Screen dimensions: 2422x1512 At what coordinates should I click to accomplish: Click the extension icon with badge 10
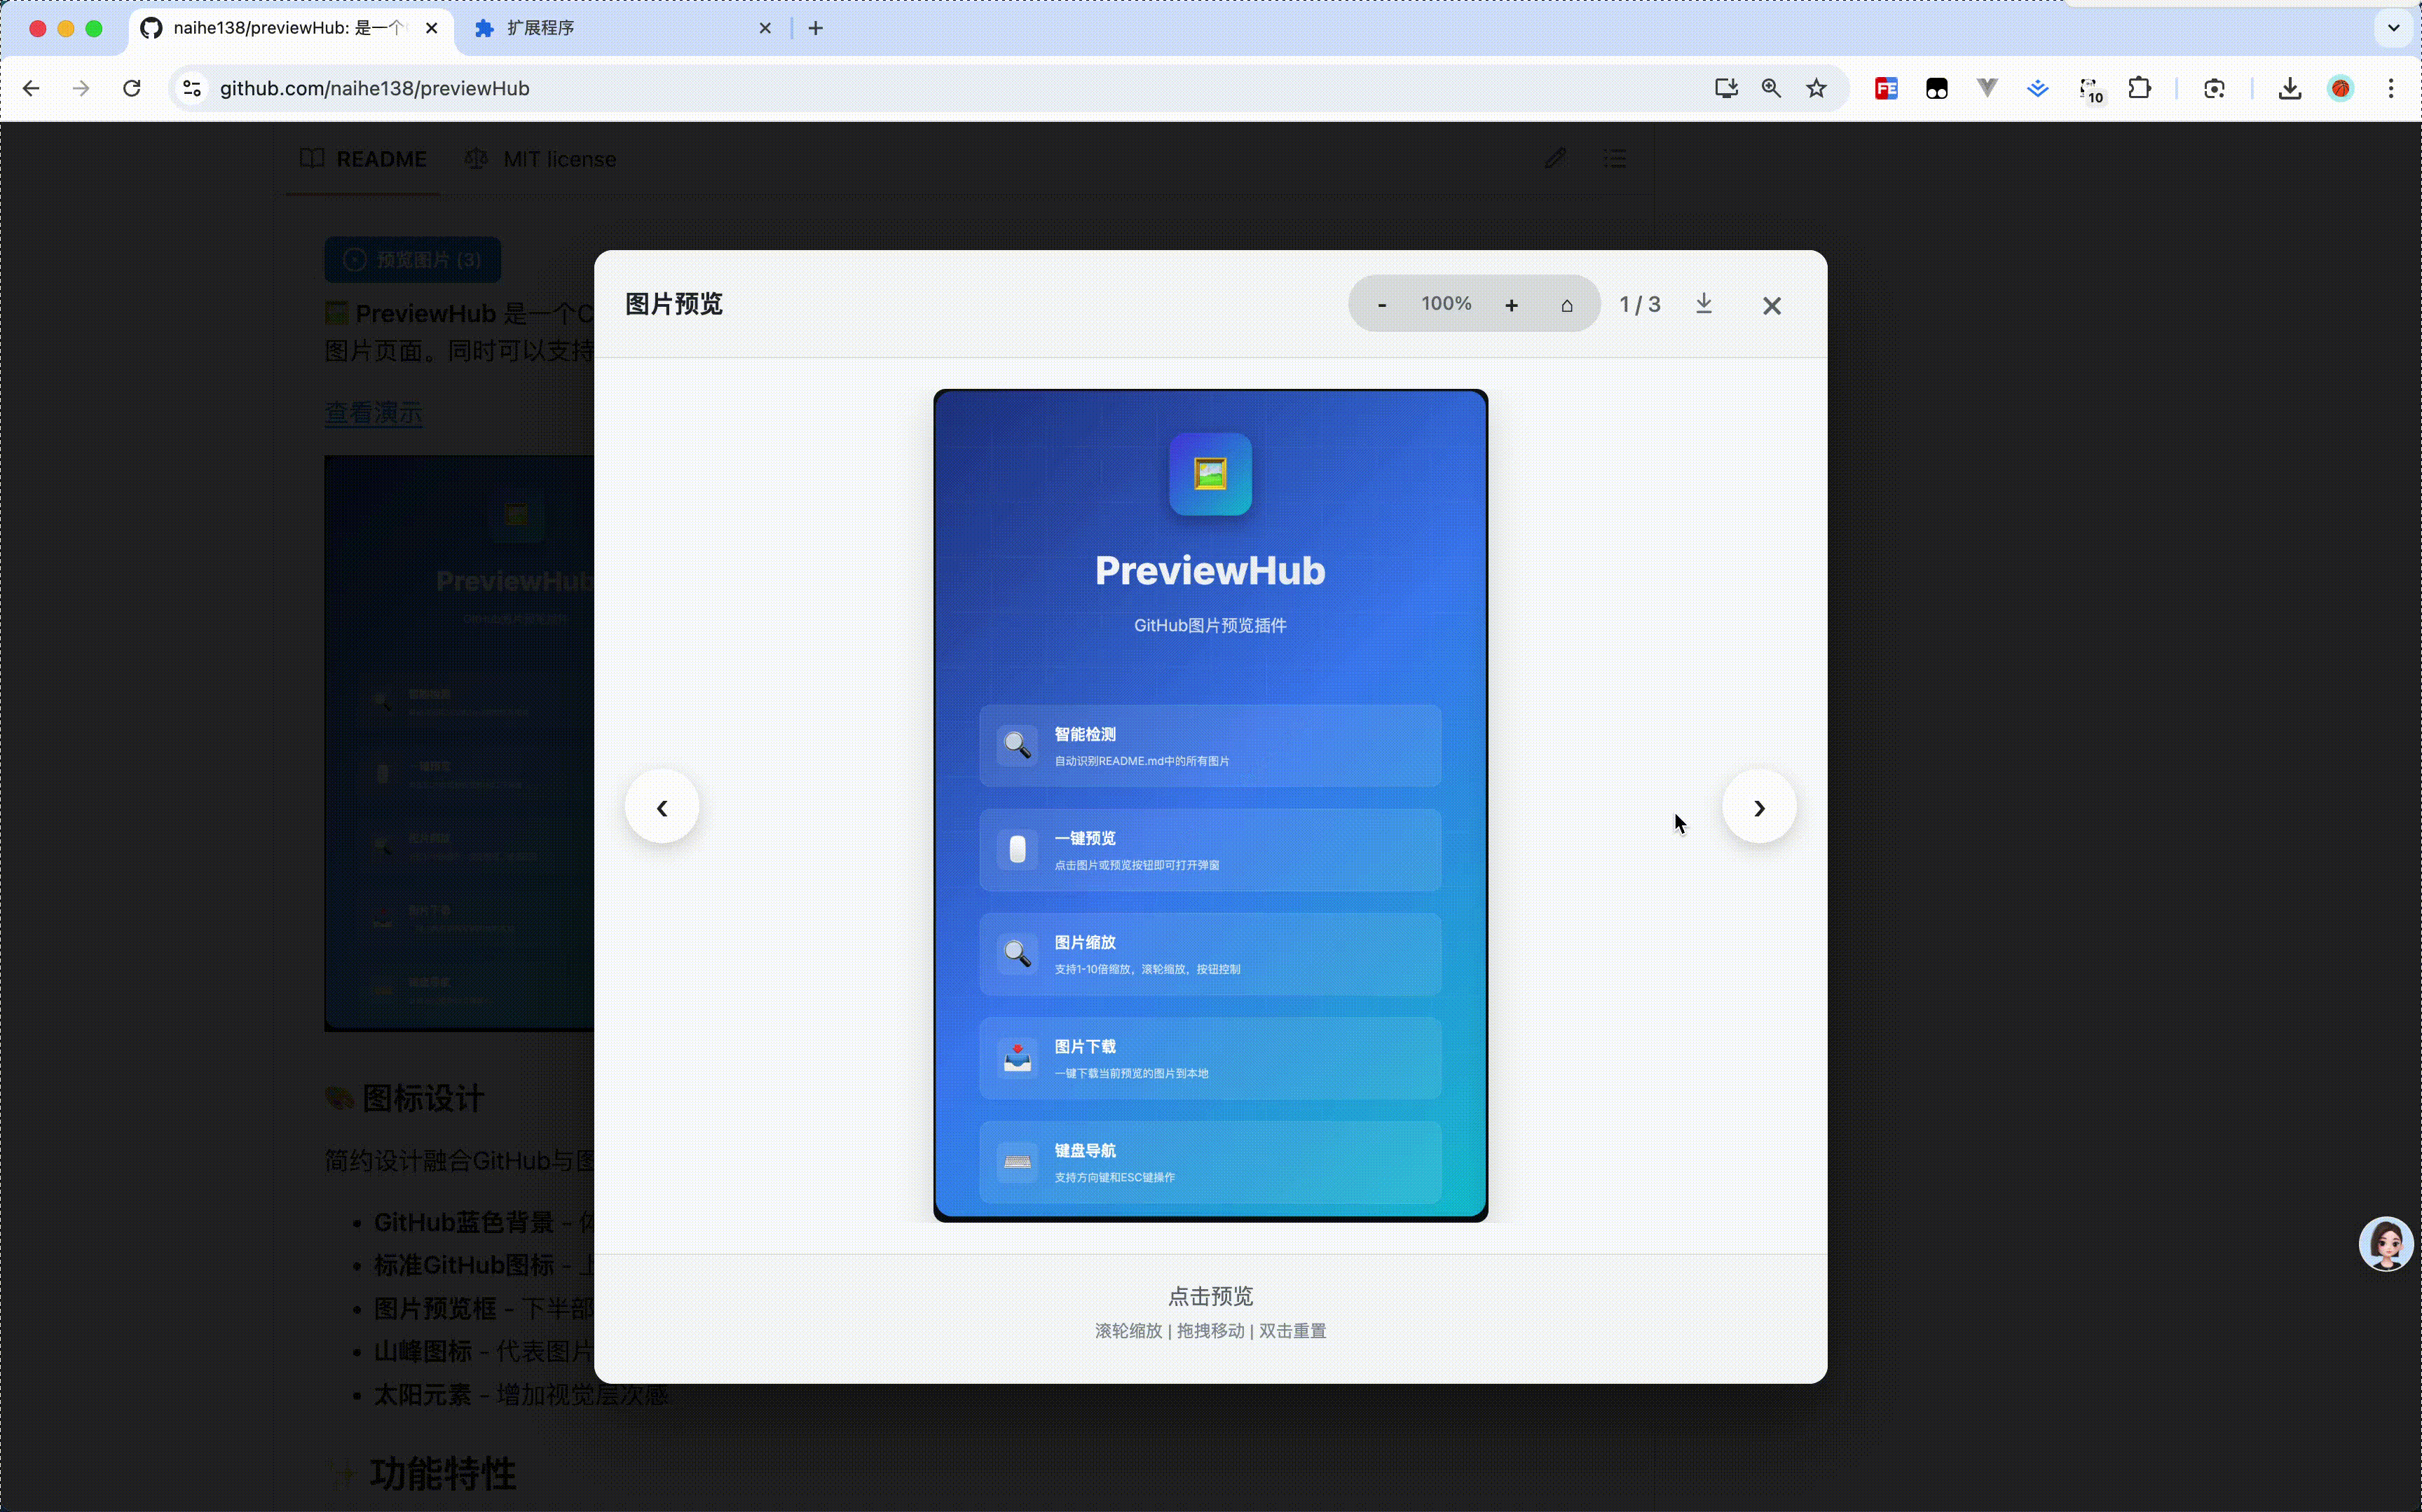[x=2091, y=90]
